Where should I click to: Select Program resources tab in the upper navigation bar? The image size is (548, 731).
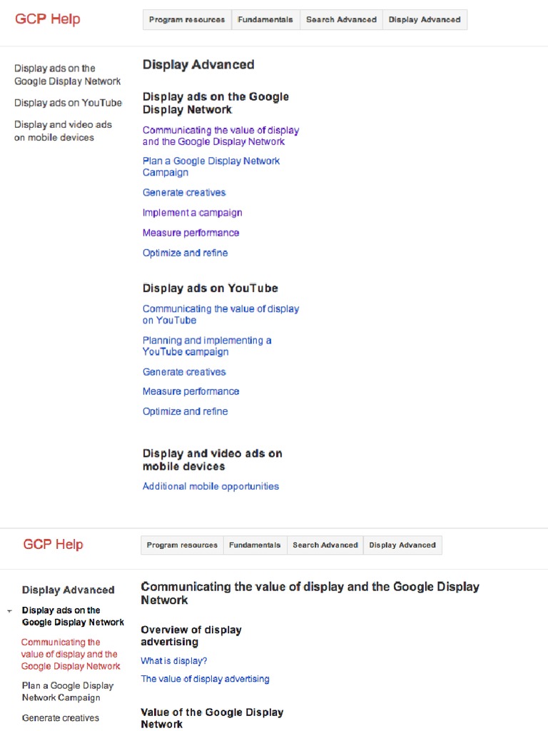(x=187, y=20)
